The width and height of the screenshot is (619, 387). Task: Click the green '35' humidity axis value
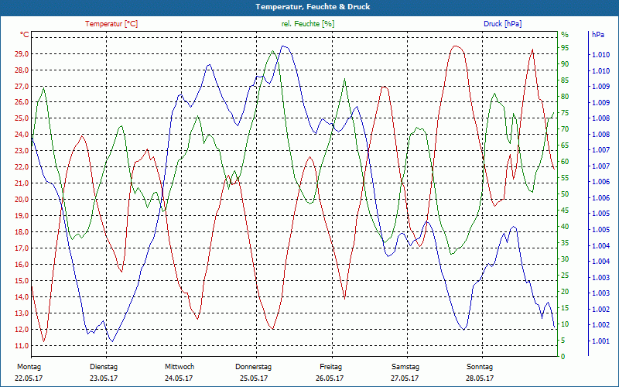pos(565,242)
